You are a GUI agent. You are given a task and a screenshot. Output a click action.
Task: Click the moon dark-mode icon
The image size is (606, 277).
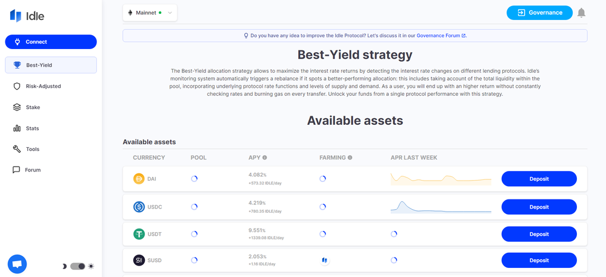(x=64, y=266)
